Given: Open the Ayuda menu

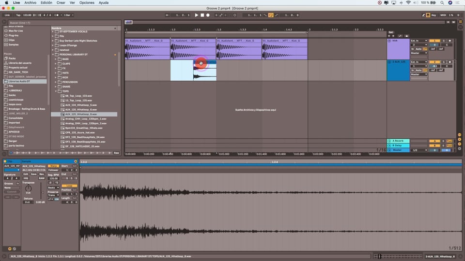Looking at the screenshot, I should 104,3.
